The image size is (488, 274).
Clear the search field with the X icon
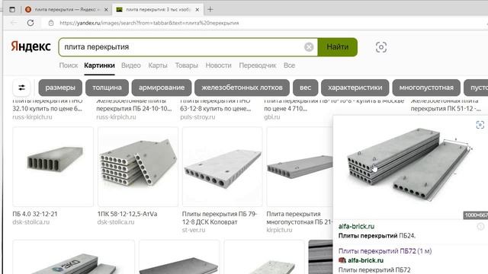tap(309, 47)
